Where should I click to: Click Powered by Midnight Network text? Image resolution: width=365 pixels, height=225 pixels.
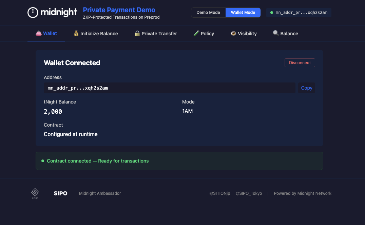click(302, 193)
